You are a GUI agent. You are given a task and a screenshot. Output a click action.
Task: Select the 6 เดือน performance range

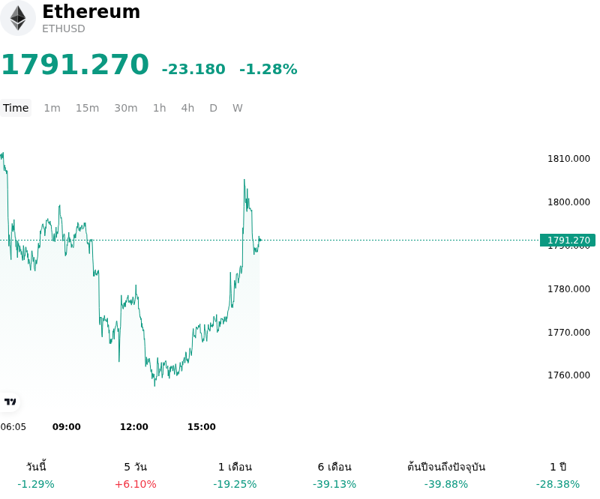click(334, 475)
